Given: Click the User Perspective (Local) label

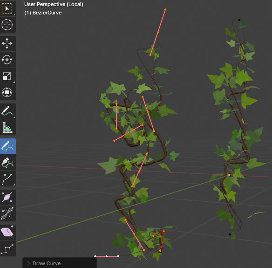Looking at the screenshot, I should [x=54, y=4].
